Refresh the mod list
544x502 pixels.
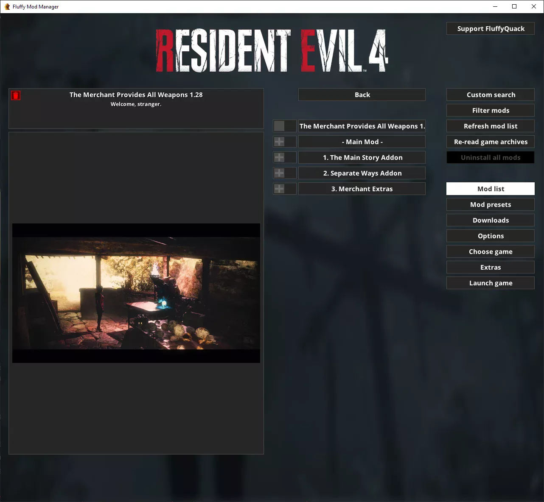[x=490, y=126]
